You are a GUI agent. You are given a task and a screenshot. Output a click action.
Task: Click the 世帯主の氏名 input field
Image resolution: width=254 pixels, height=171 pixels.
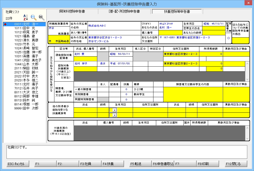click(x=214, y=28)
